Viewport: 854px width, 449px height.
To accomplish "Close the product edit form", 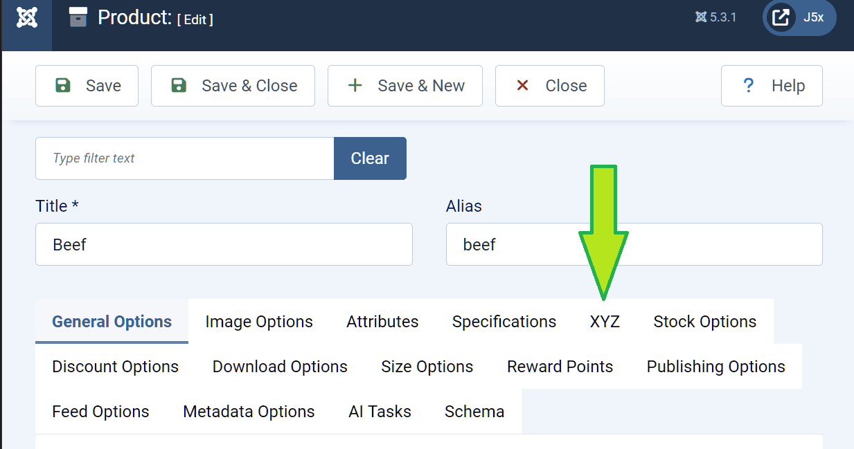I will coord(550,86).
